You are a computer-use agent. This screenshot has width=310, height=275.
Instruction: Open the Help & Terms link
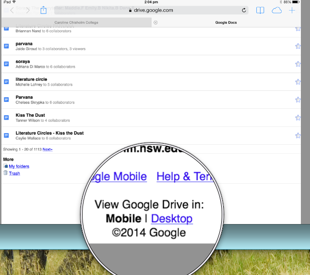point(185,176)
